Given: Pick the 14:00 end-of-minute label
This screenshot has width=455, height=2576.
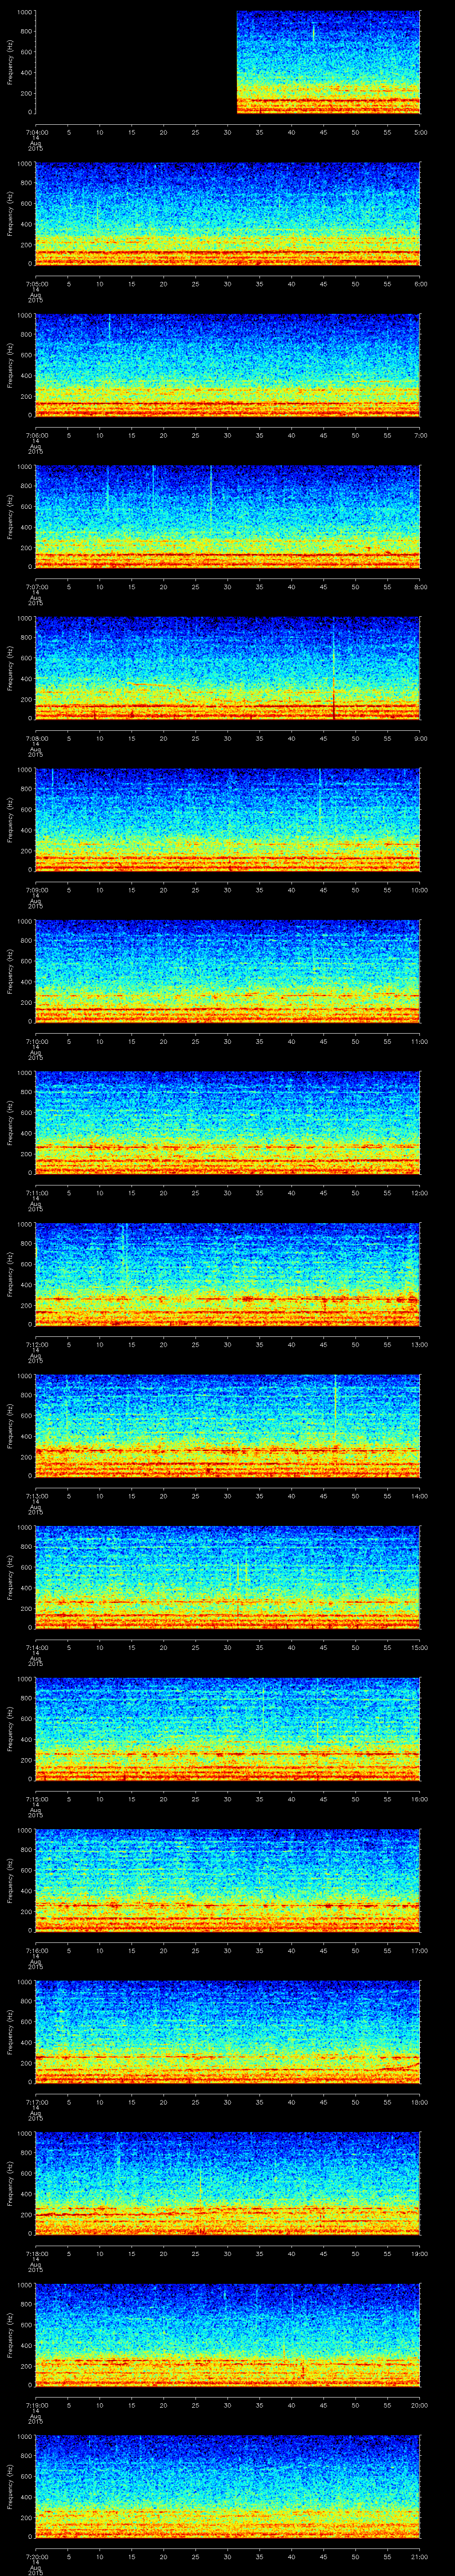Looking at the screenshot, I should [420, 1495].
